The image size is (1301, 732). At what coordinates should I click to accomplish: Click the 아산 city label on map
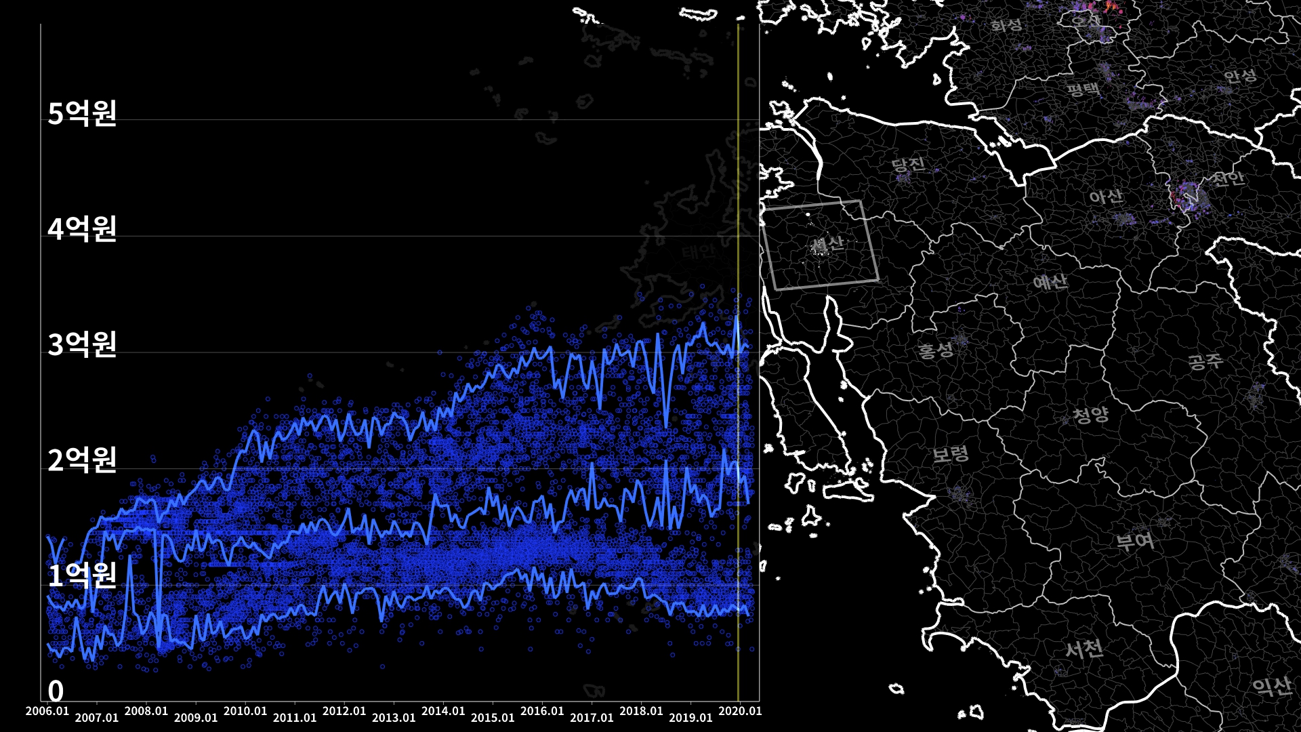1106,197
